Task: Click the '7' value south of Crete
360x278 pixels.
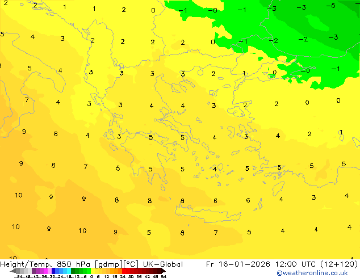Action: click(216, 233)
